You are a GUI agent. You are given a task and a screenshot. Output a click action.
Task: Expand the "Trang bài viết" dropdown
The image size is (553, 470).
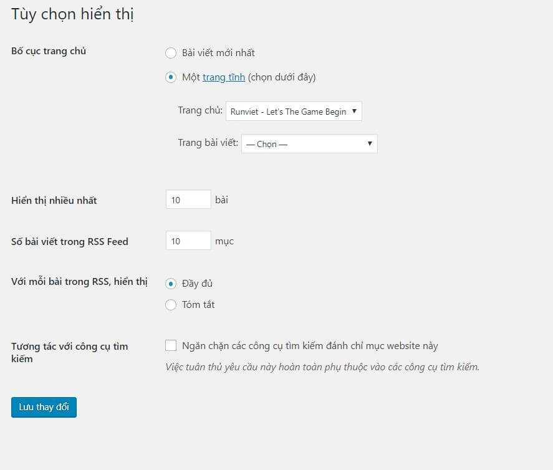309,144
